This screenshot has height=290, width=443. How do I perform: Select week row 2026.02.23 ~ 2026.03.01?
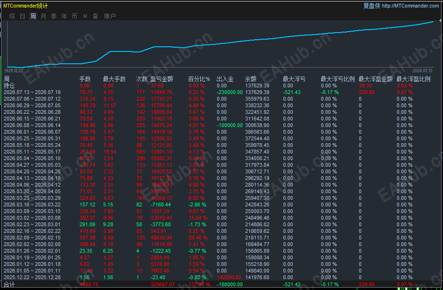[32, 225]
